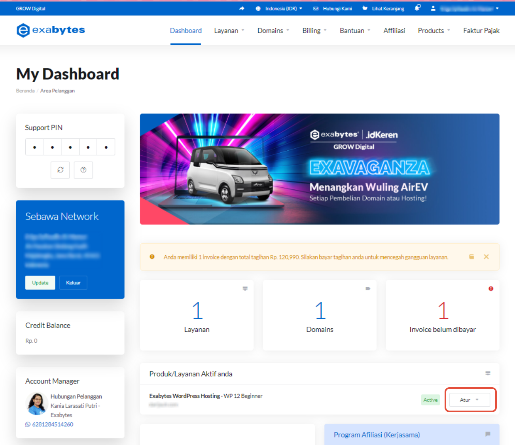515x445 pixels.
Task: Click WhatsApp number 6281284514260
Action: (x=49, y=424)
